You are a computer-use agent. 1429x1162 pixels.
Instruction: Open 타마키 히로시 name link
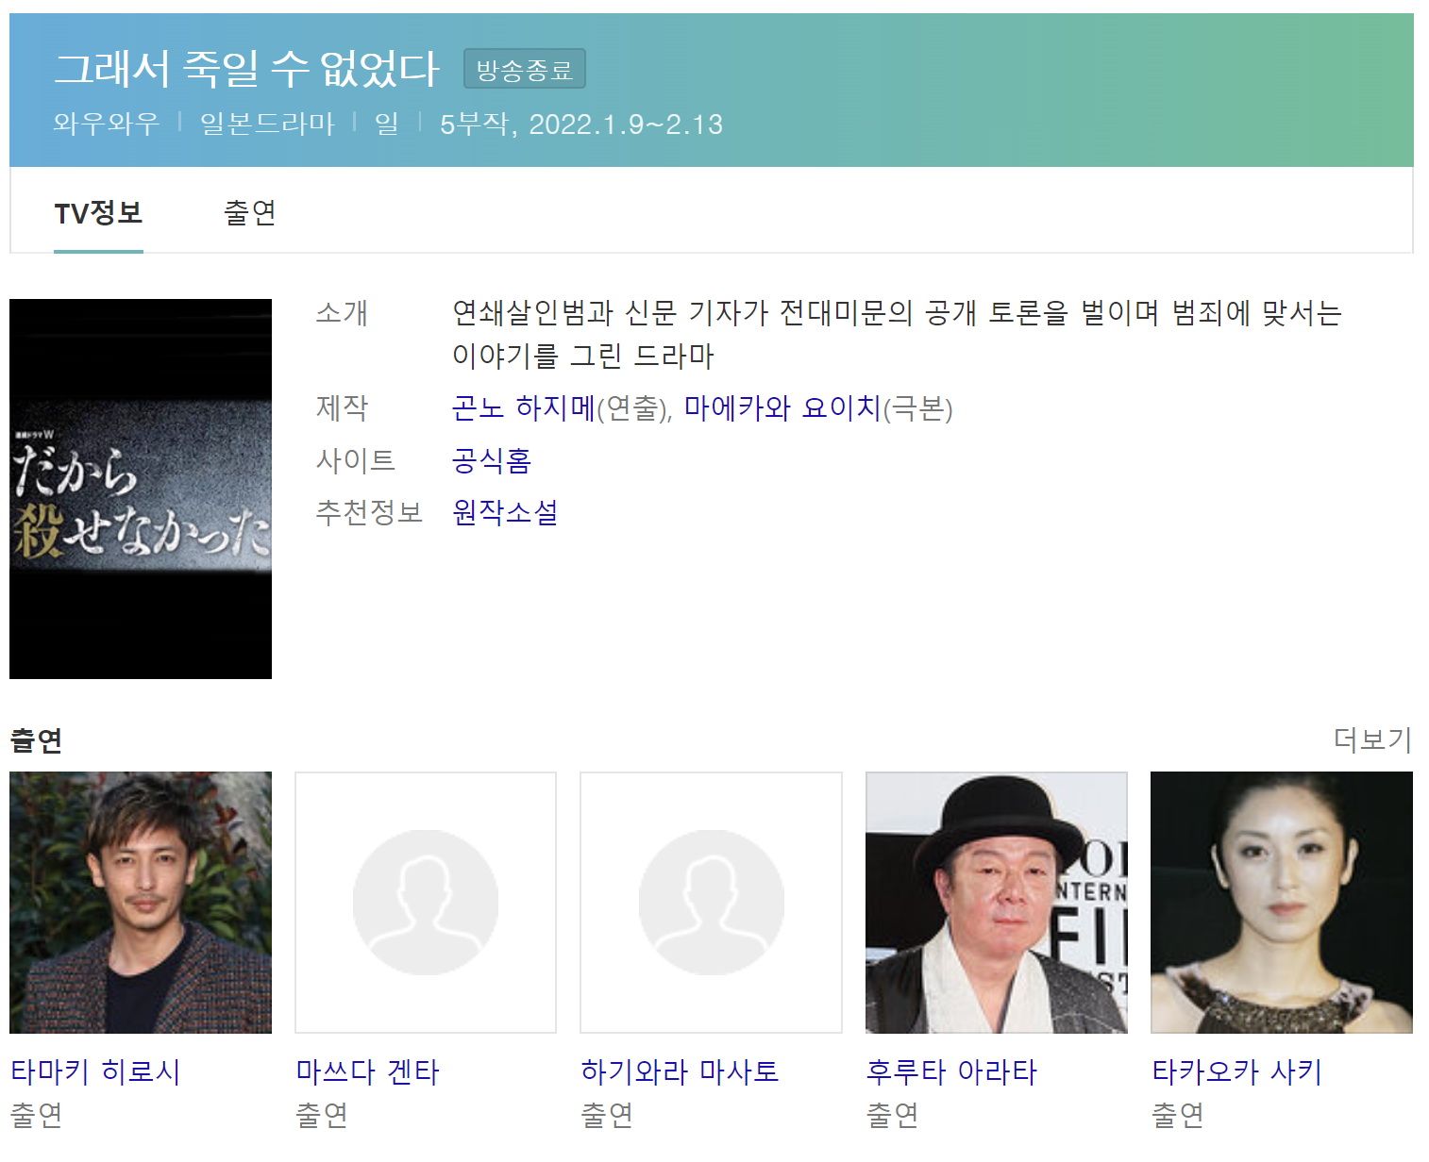(95, 1071)
